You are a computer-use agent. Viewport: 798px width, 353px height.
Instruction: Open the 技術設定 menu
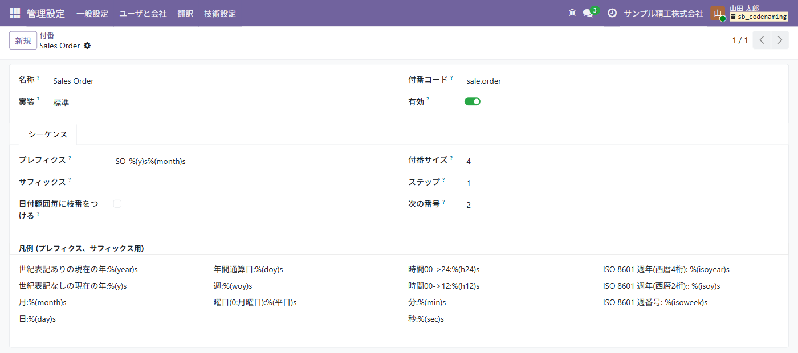pyautogui.click(x=220, y=13)
